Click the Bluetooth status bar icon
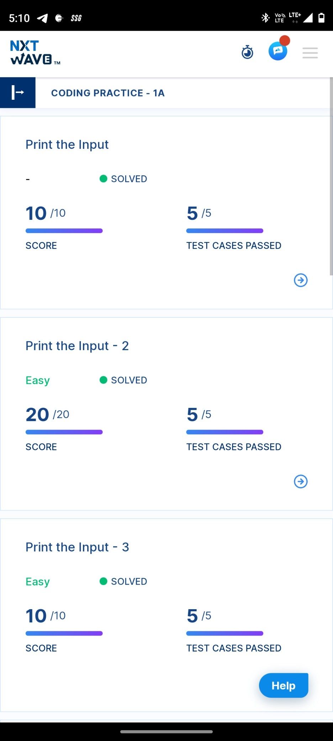333x741 pixels. click(x=265, y=18)
